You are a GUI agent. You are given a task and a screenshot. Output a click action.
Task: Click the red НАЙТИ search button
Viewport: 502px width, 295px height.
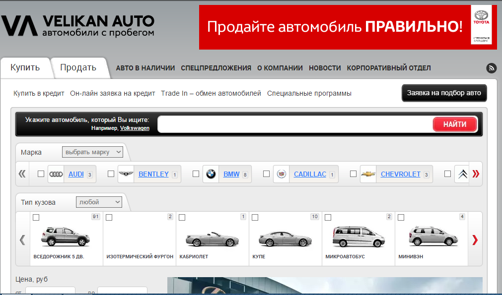point(455,124)
